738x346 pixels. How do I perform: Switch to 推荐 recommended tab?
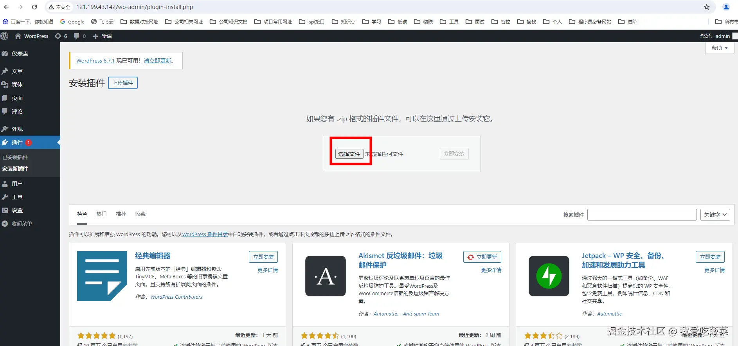pos(121,214)
